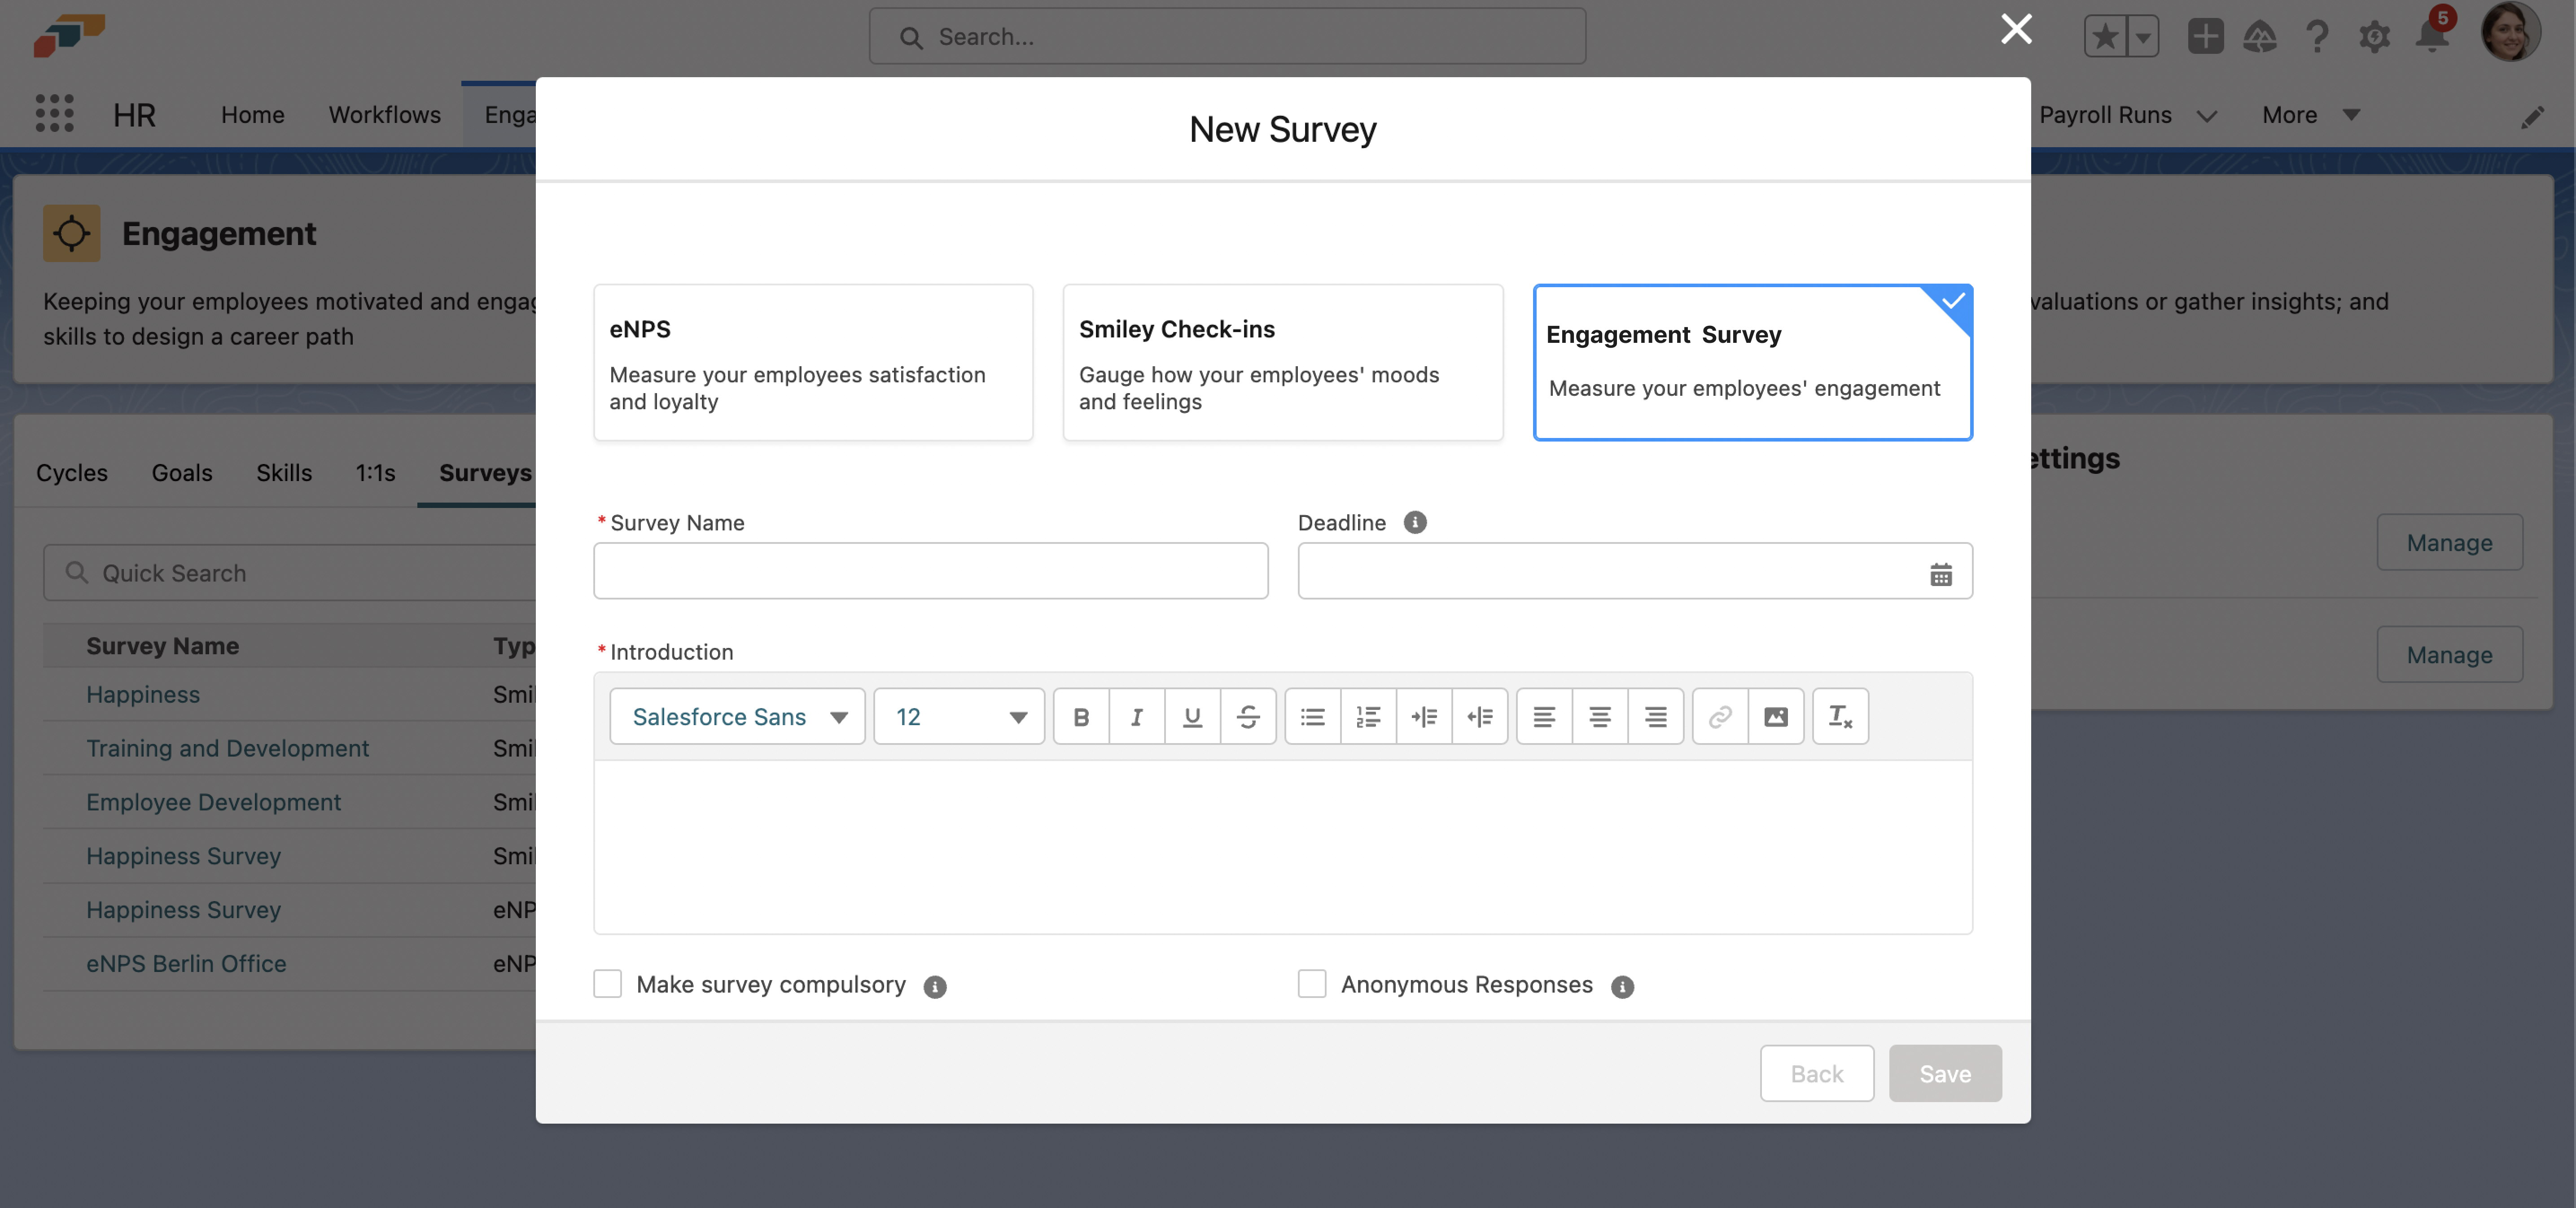Image resolution: width=2576 pixels, height=1208 pixels.
Task: Open the calendar picker for the Deadline field
Action: (x=1940, y=573)
